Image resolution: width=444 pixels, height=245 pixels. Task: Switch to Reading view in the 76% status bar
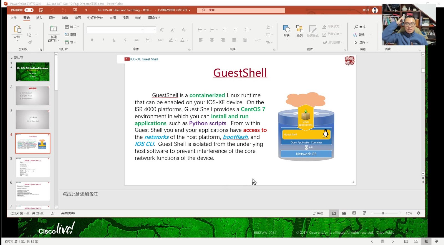tap(354, 213)
